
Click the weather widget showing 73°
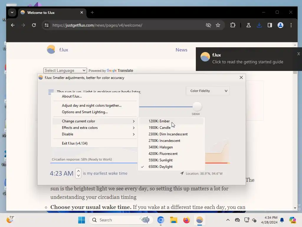click(x=10, y=220)
